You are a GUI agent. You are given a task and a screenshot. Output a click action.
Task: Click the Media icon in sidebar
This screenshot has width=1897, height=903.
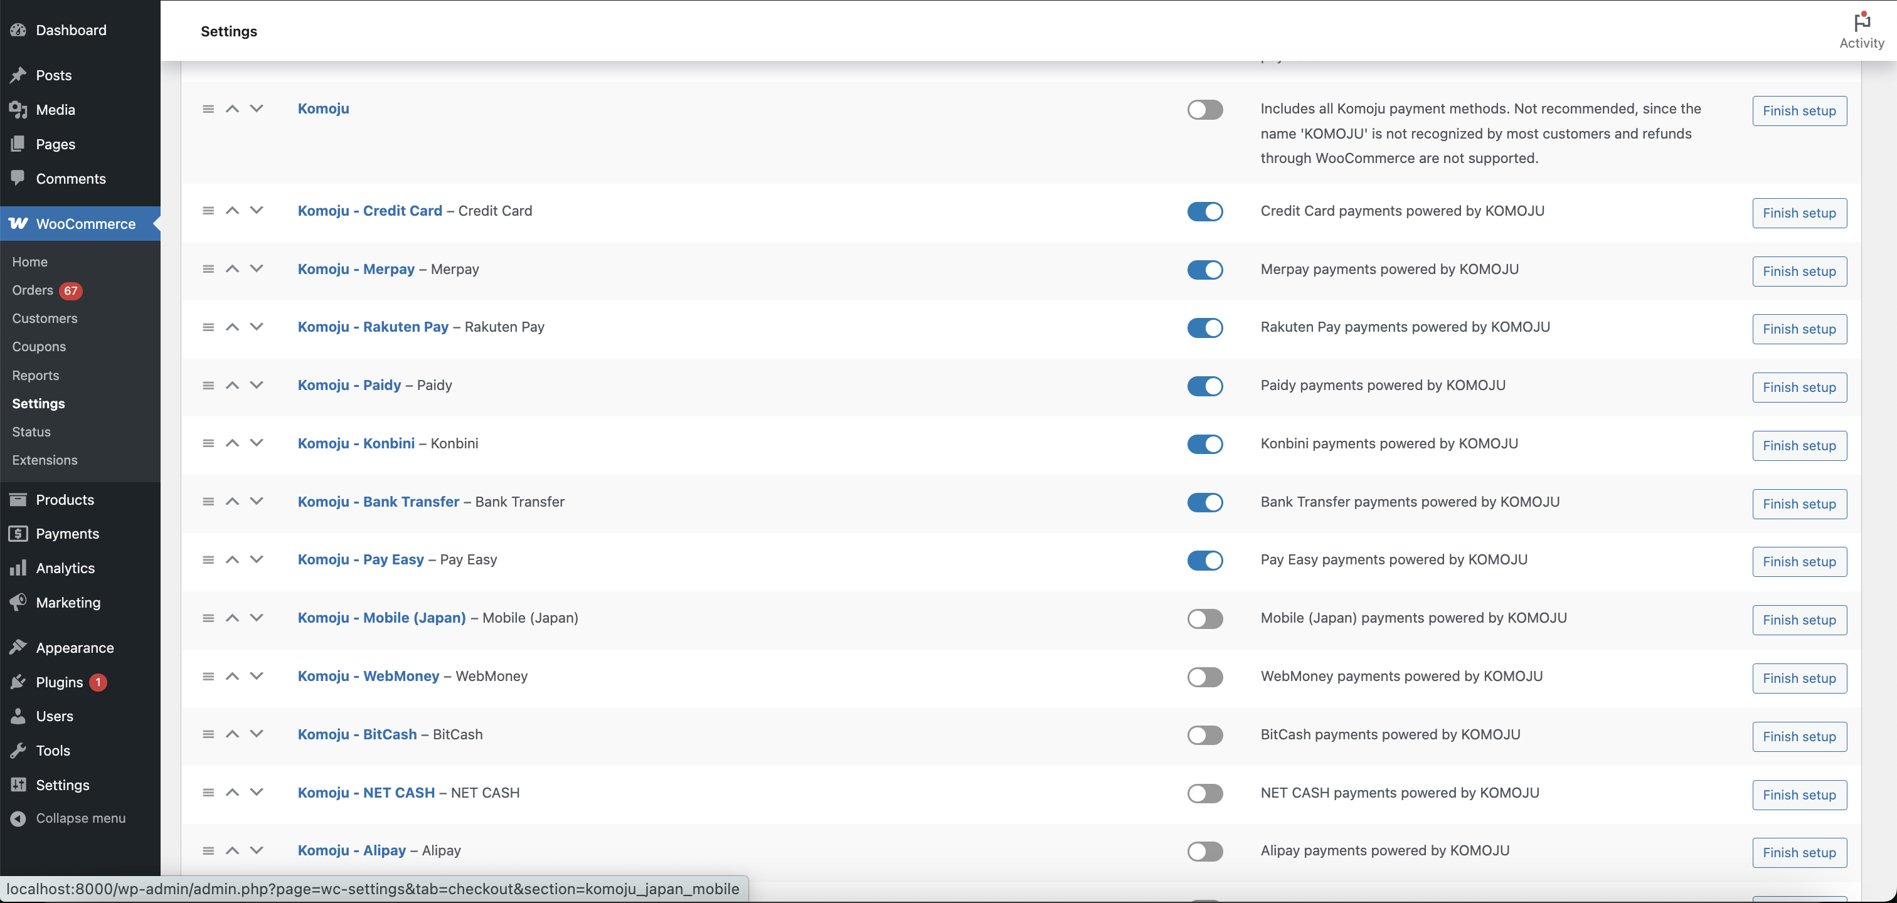[18, 110]
